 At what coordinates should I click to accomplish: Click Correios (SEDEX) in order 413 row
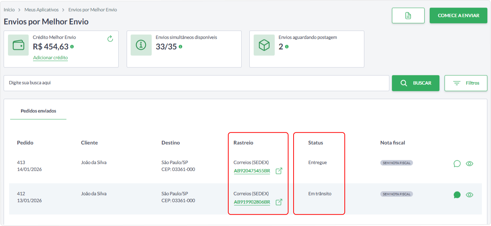251,163
